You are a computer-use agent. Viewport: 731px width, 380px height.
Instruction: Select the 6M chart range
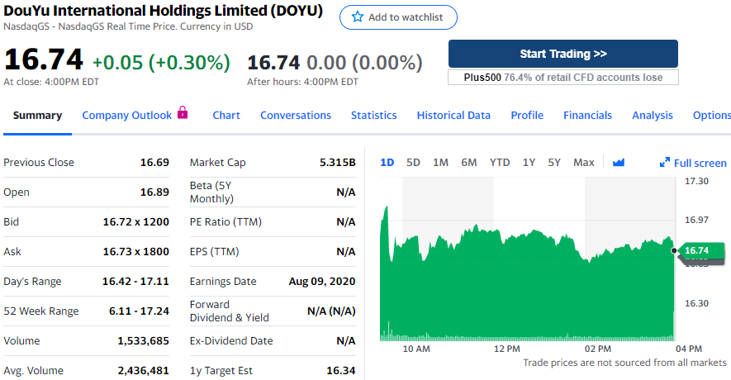click(x=468, y=162)
